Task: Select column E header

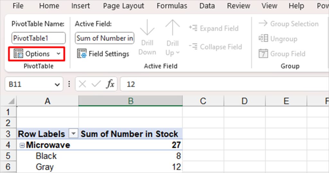Action: coord(286,101)
